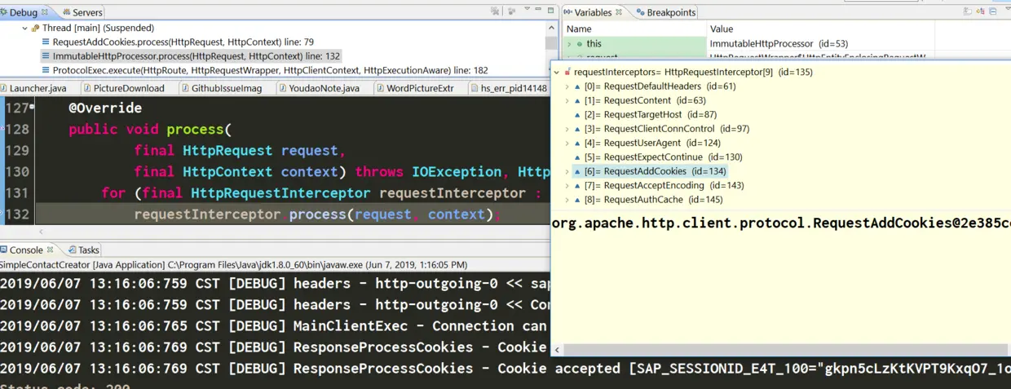Screen dimensions: 1011x389
Task: Click first console line '13:16:06:759 headers - http-outgoing-0 << sap'
Action: pyautogui.click(x=276, y=283)
